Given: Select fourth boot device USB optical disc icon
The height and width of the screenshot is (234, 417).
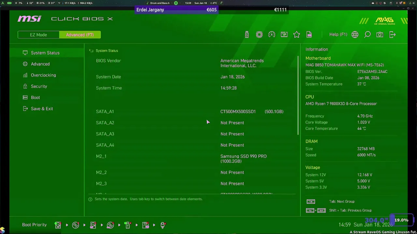Looking at the screenshot, I should [110, 225].
